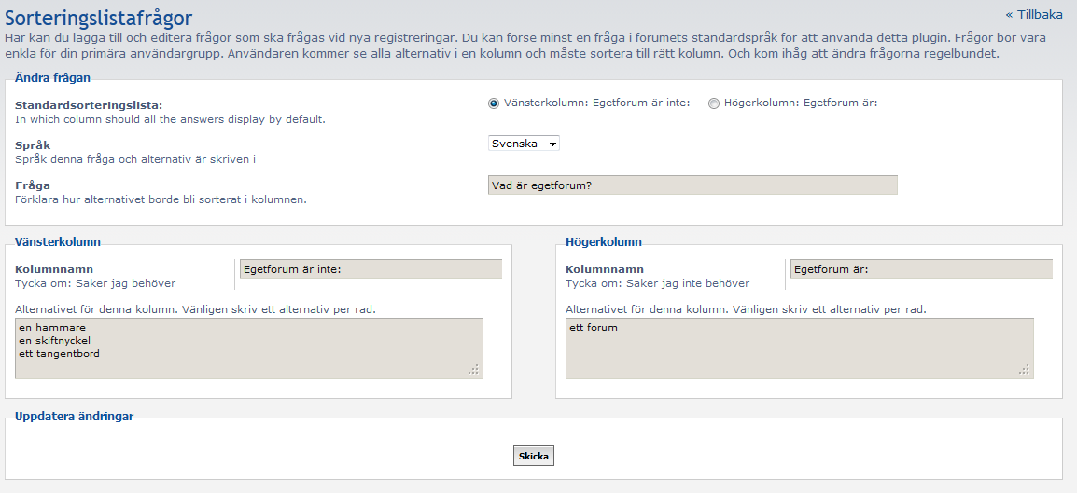
Task: Click the "ett tangentbord" alternative line
Action: click(59, 353)
